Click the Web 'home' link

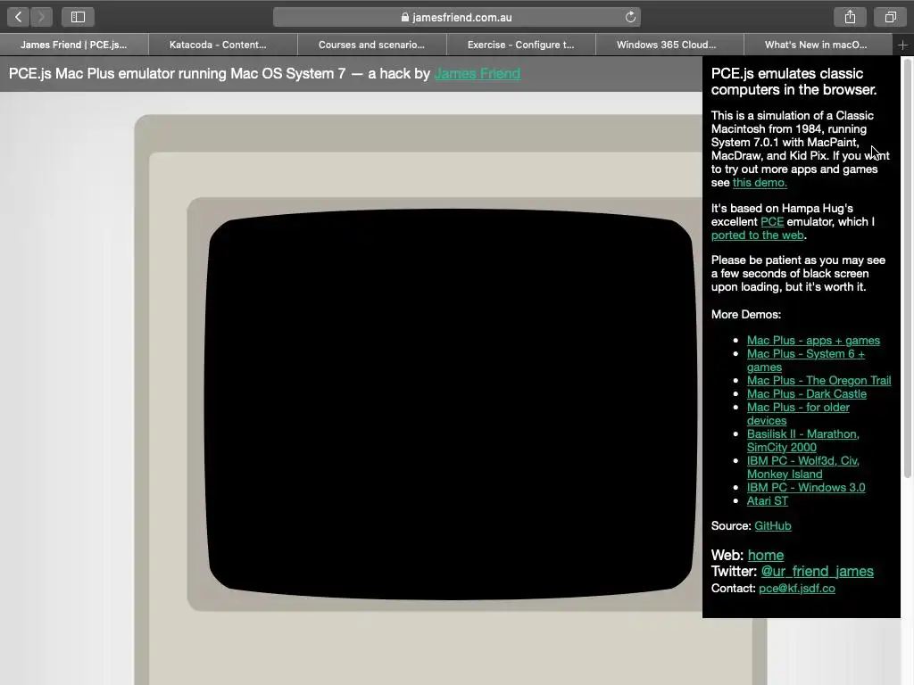pyautogui.click(x=765, y=555)
